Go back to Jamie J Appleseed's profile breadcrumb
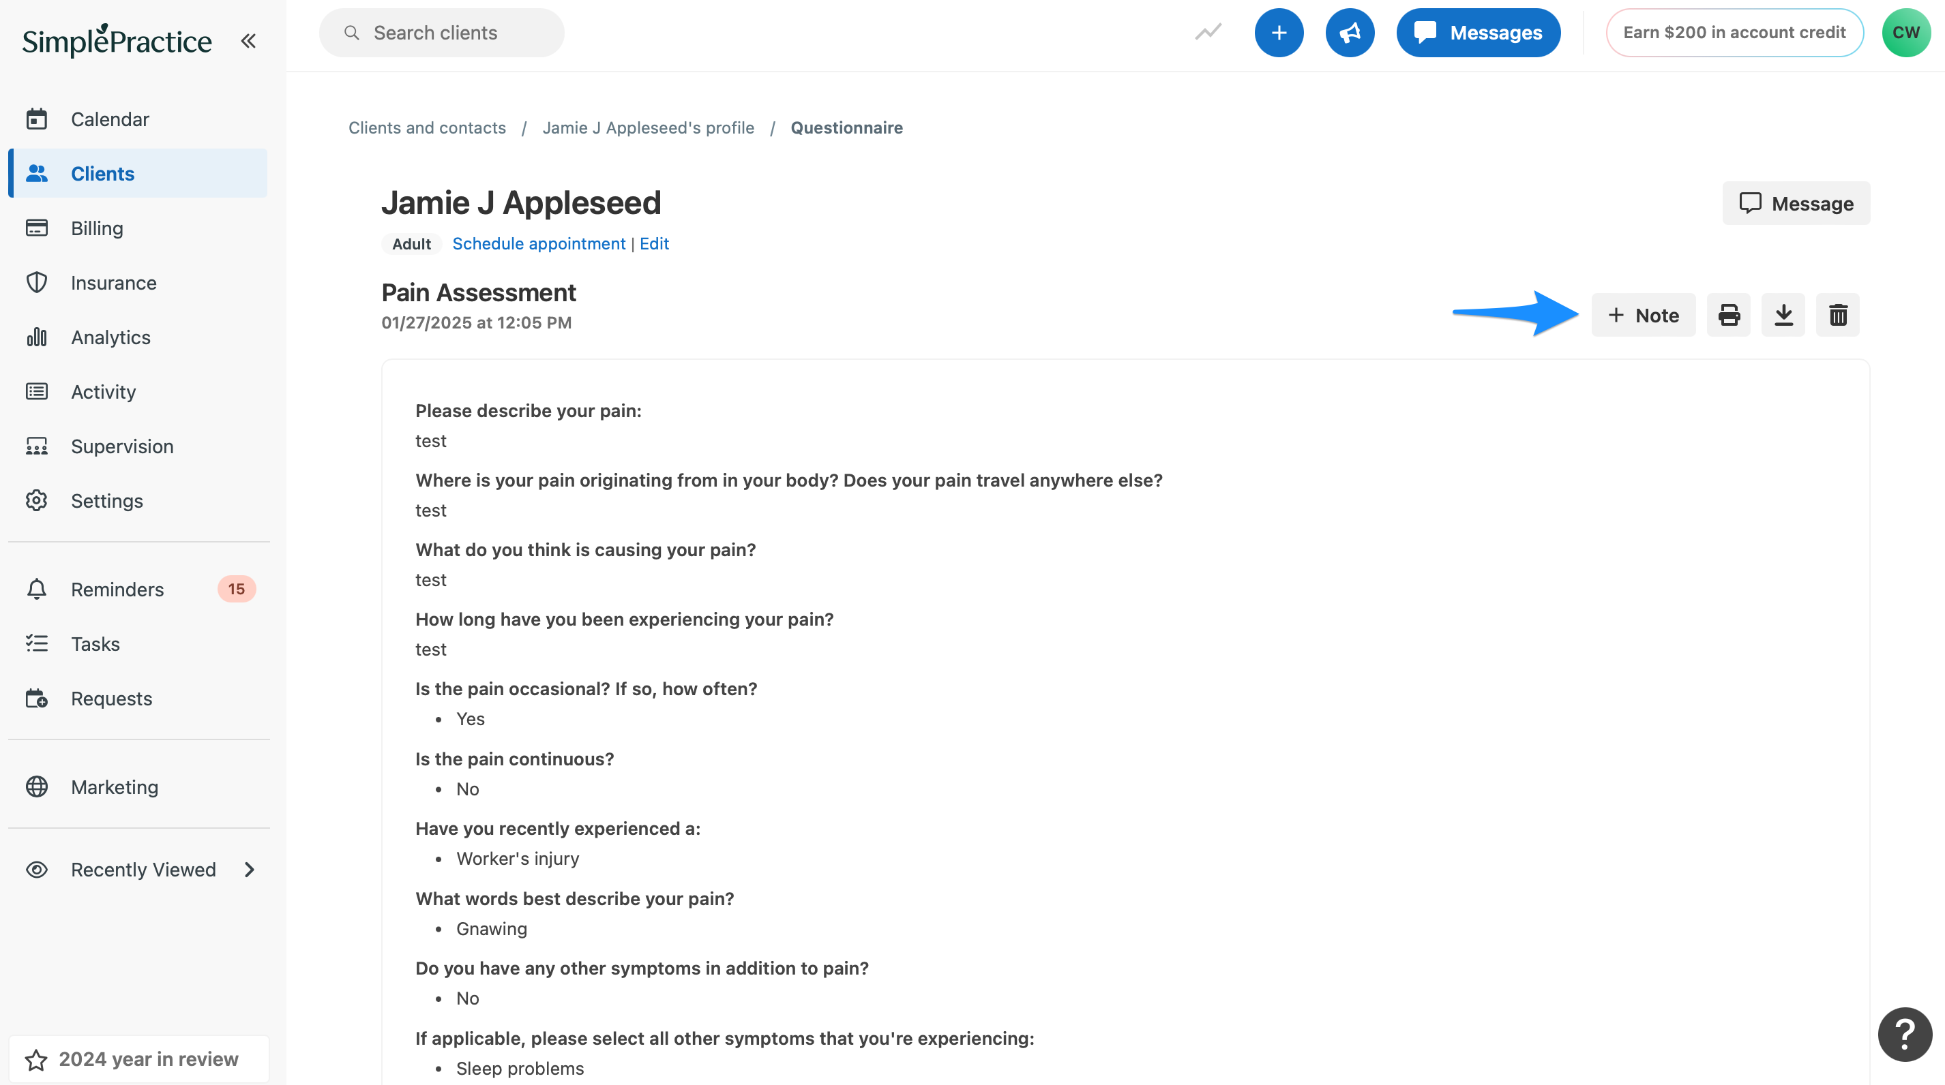This screenshot has height=1085, width=1945. (x=648, y=127)
